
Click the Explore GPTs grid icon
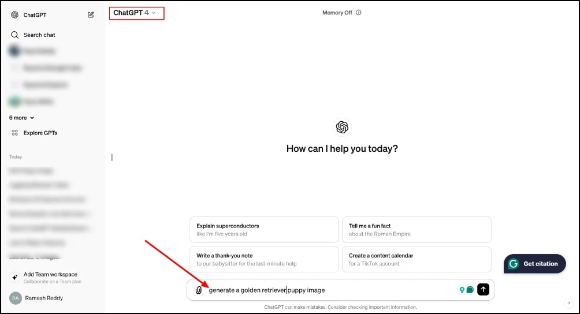[15, 133]
